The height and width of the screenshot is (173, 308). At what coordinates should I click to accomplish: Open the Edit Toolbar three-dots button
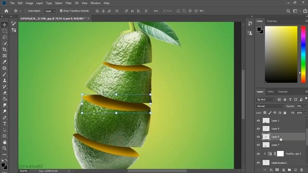coord(4,154)
